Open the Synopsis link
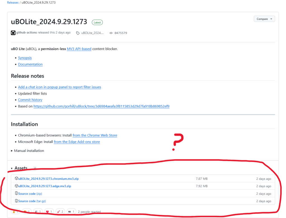The height and width of the screenshot is (218, 286). pos(25,58)
